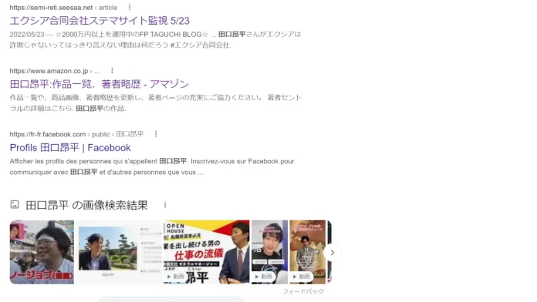537x302 pixels.
Task: Open the 田口昂平 作品一覧 Amazon result
Action: 100,84
